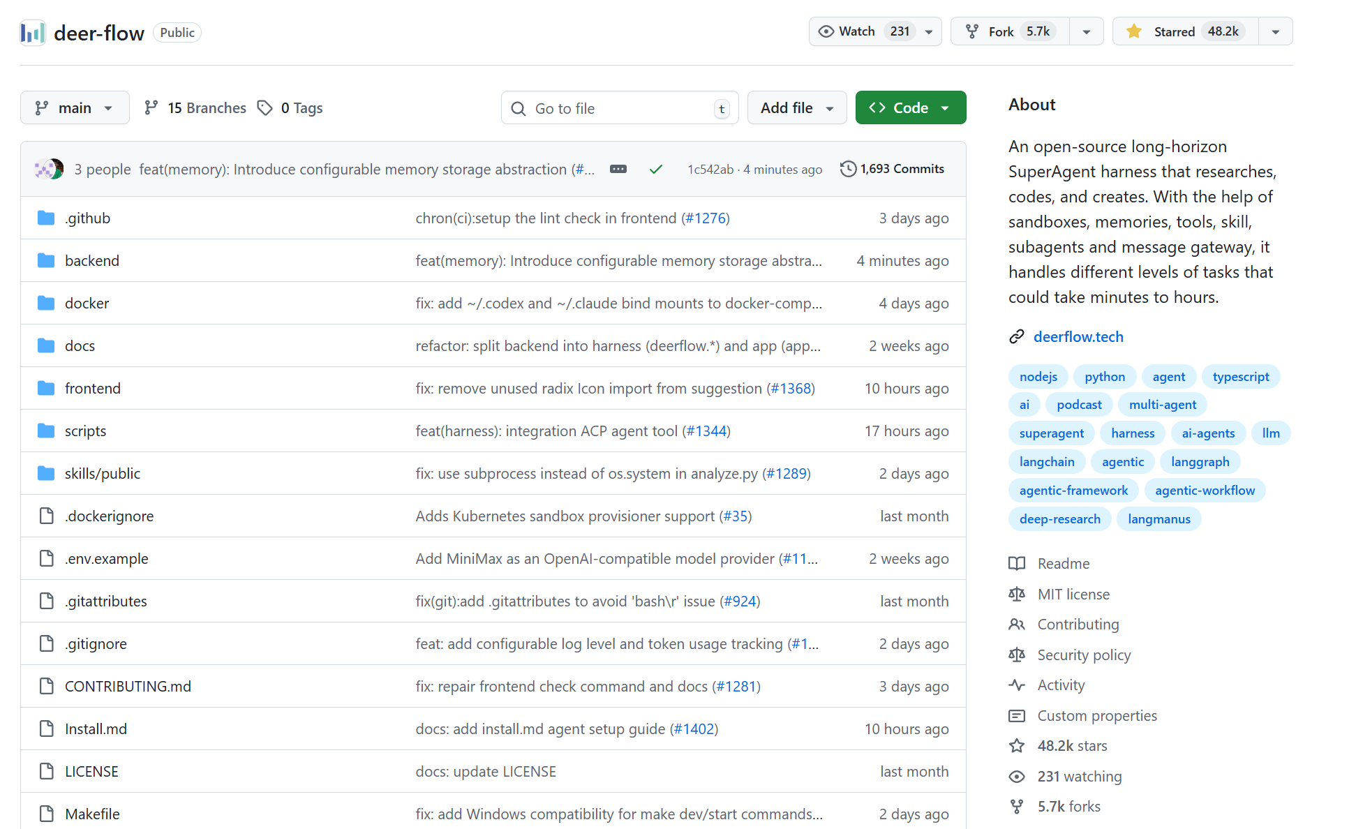Click the tag icon beside 0 Tags
This screenshot has width=1356, height=829.
click(x=265, y=108)
